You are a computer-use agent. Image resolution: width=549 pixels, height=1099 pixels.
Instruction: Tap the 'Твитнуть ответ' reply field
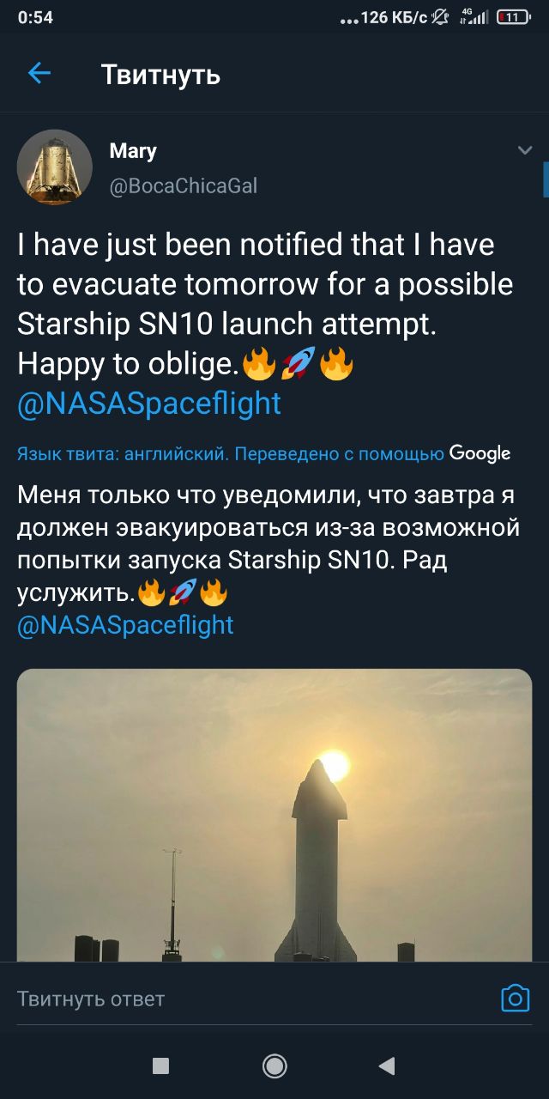click(x=91, y=999)
